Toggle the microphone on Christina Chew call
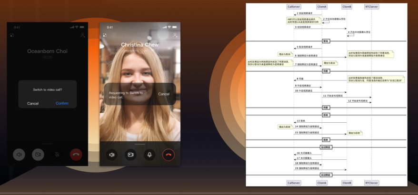Image resolution: width=418 pixels, height=195 pixels. pos(149,155)
